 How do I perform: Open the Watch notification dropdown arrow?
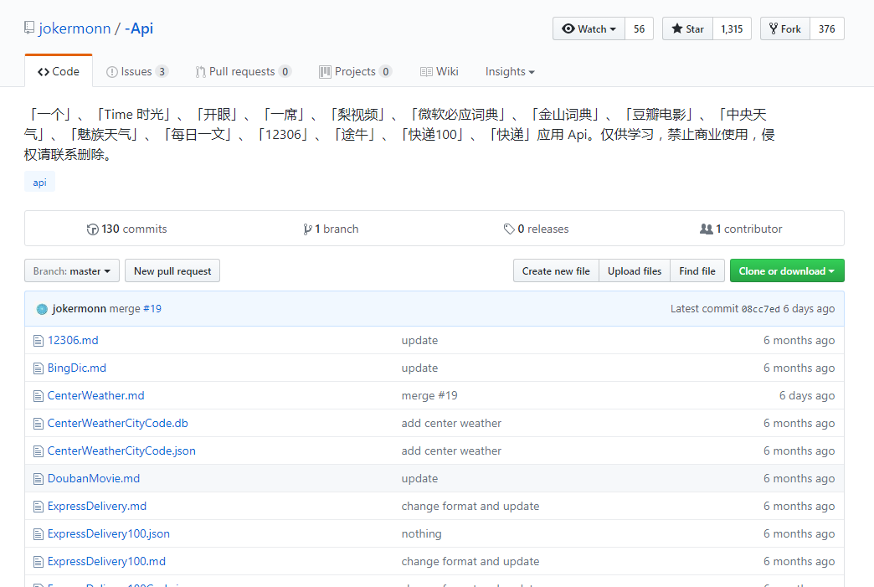pos(612,28)
